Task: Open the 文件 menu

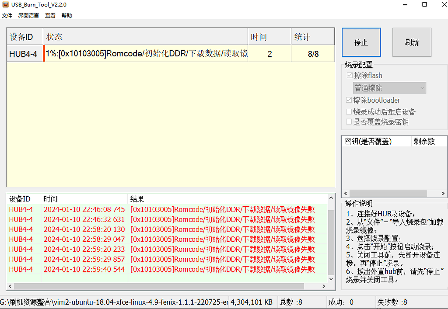Action: [7, 15]
